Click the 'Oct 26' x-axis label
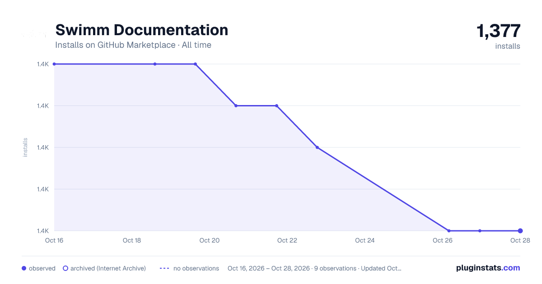542x284 pixels. (x=443, y=240)
